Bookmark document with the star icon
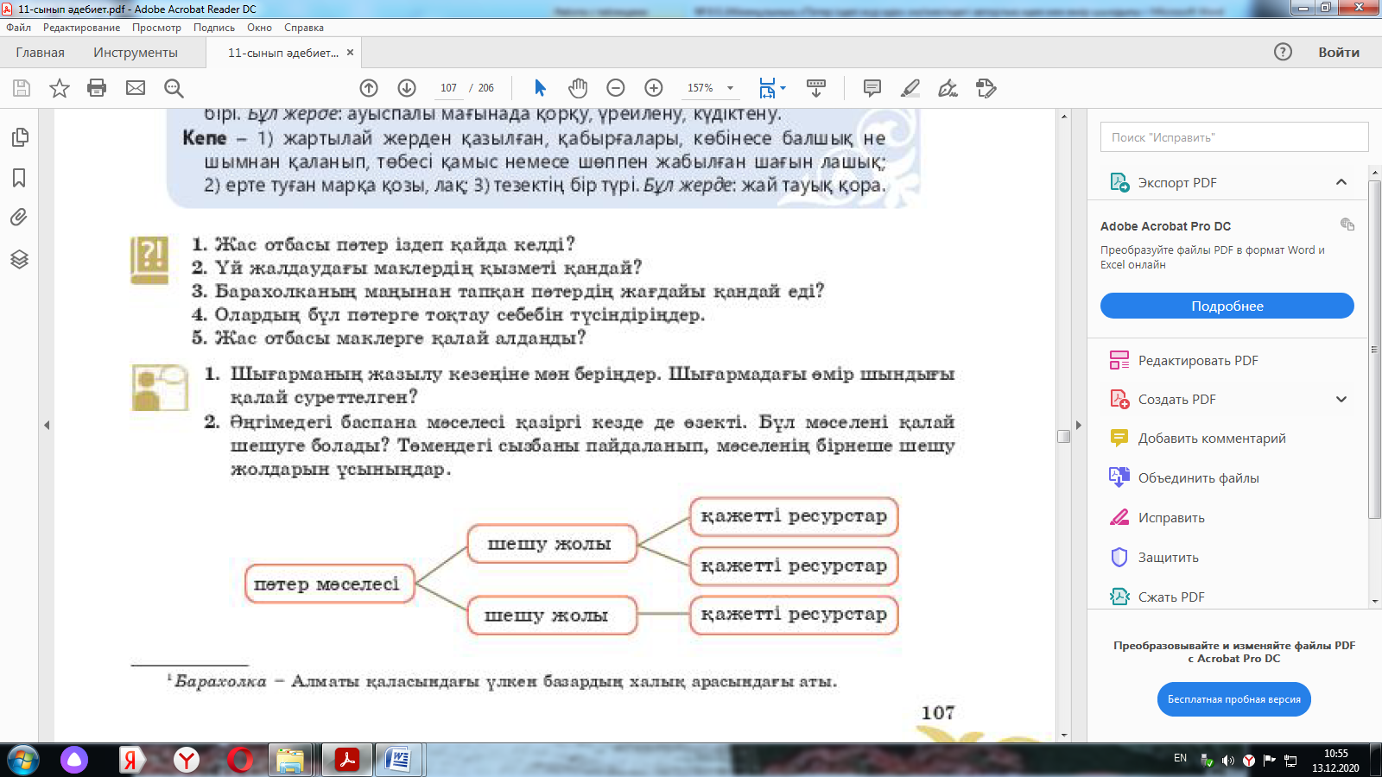The height and width of the screenshot is (777, 1382). click(60, 88)
